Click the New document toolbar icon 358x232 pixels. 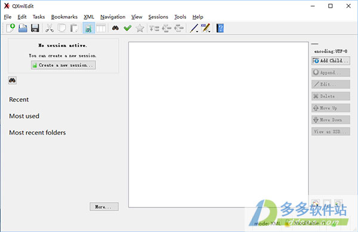click(11, 28)
